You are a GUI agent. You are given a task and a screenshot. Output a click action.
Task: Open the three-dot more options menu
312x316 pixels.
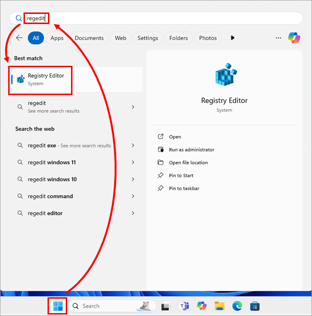(x=278, y=38)
